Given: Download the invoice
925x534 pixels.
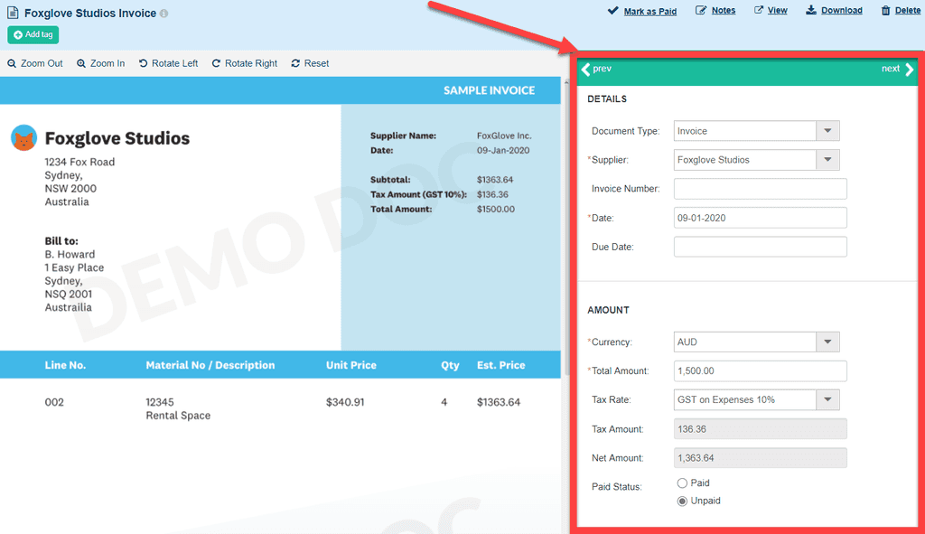Looking at the screenshot, I should point(834,11).
